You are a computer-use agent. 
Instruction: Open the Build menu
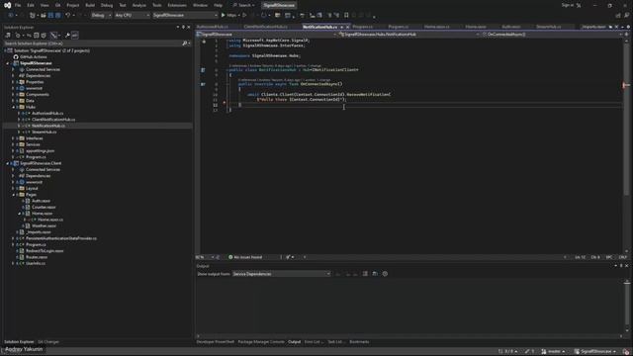click(90, 5)
